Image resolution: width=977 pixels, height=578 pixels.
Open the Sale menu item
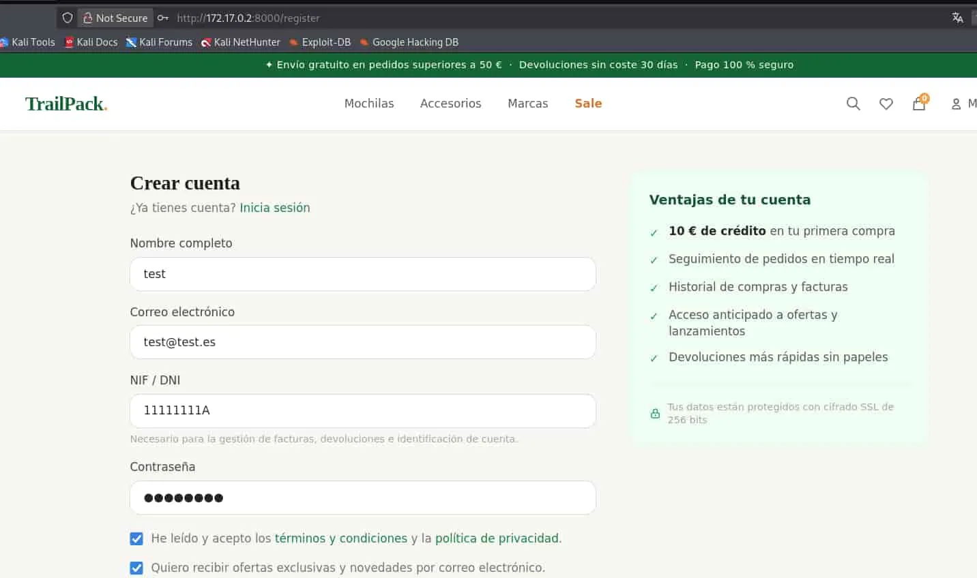point(588,104)
